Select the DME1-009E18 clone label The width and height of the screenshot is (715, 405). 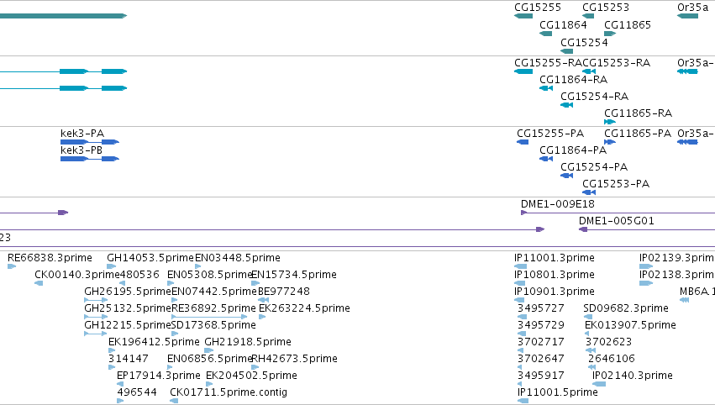coord(557,204)
